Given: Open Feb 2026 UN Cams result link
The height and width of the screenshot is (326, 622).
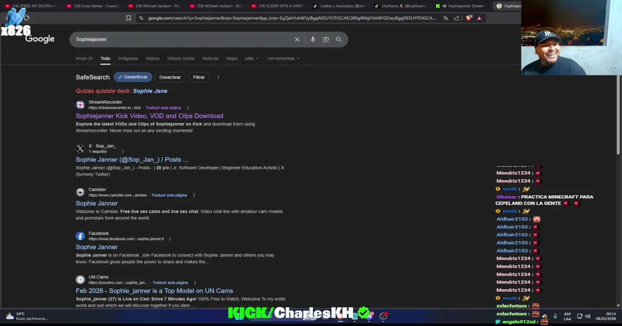Looking at the screenshot, I should [154, 291].
